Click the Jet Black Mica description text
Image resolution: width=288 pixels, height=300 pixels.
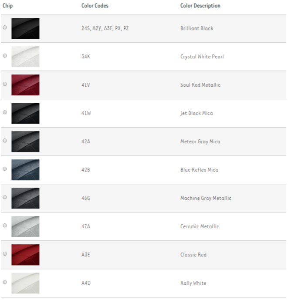(x=197, y=113)
